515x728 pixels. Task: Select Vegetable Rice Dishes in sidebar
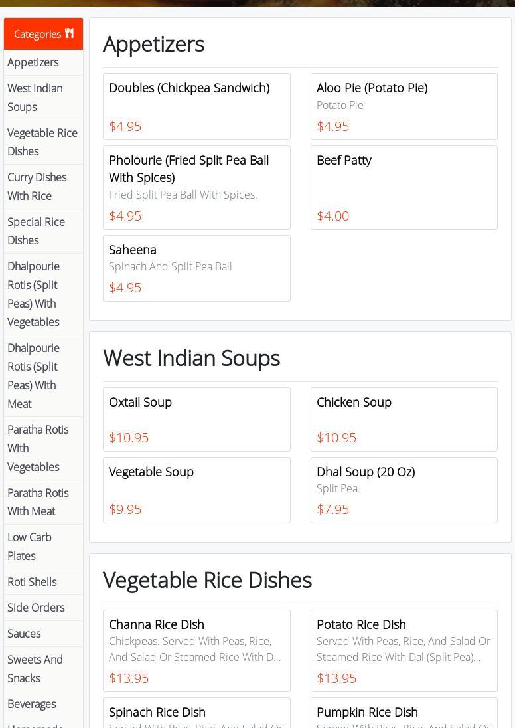click(42, 142)
